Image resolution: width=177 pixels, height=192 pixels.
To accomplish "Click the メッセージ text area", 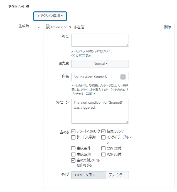I will coord(100,111).
